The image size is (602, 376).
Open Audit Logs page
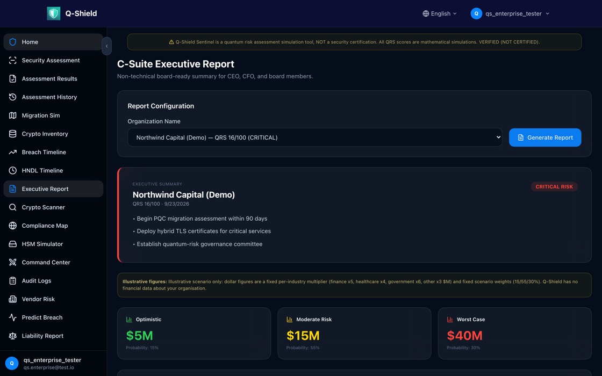click(53, 281)
